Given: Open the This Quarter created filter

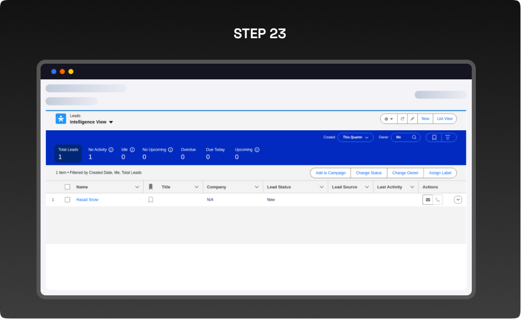Looking at the screenshot, I should tap(355, 137).
